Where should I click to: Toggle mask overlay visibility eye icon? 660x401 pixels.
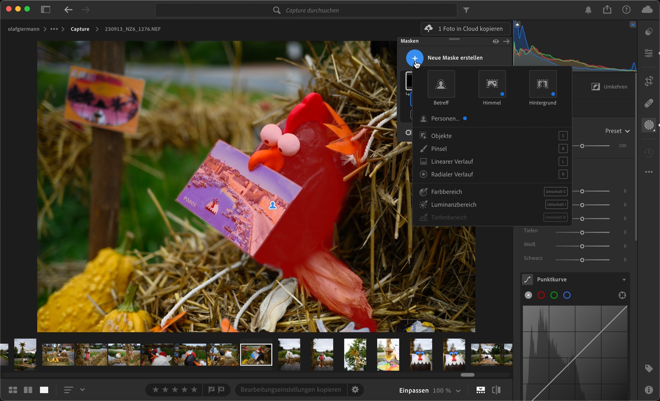point(495,41)
